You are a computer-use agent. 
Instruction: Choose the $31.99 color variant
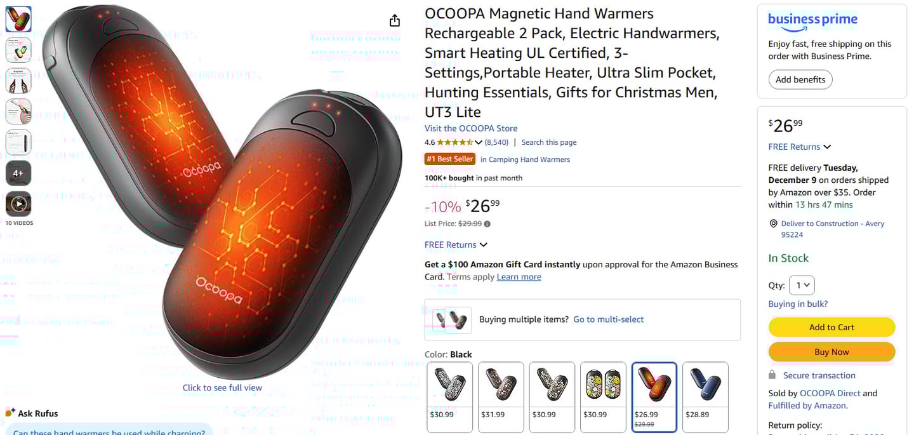click(x=501, y=397)
